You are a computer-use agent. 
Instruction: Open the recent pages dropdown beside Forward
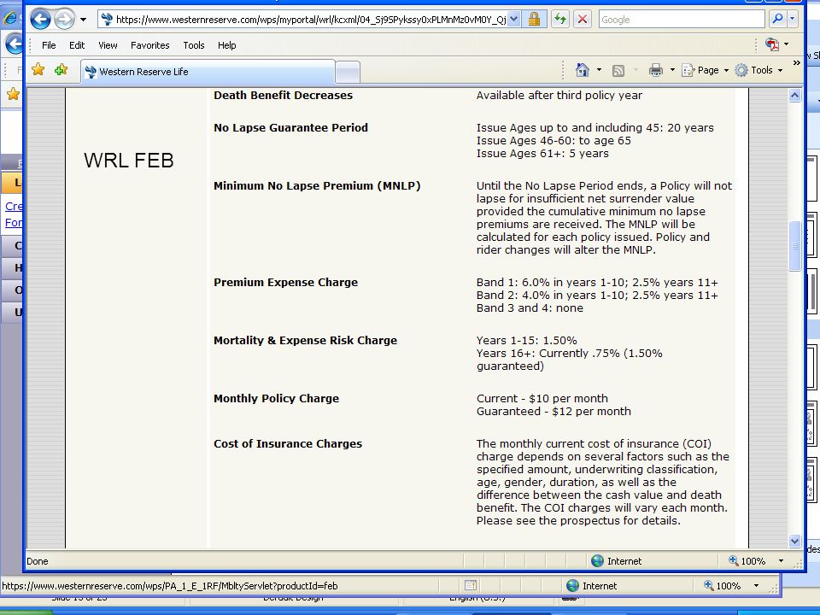[83, 20]
